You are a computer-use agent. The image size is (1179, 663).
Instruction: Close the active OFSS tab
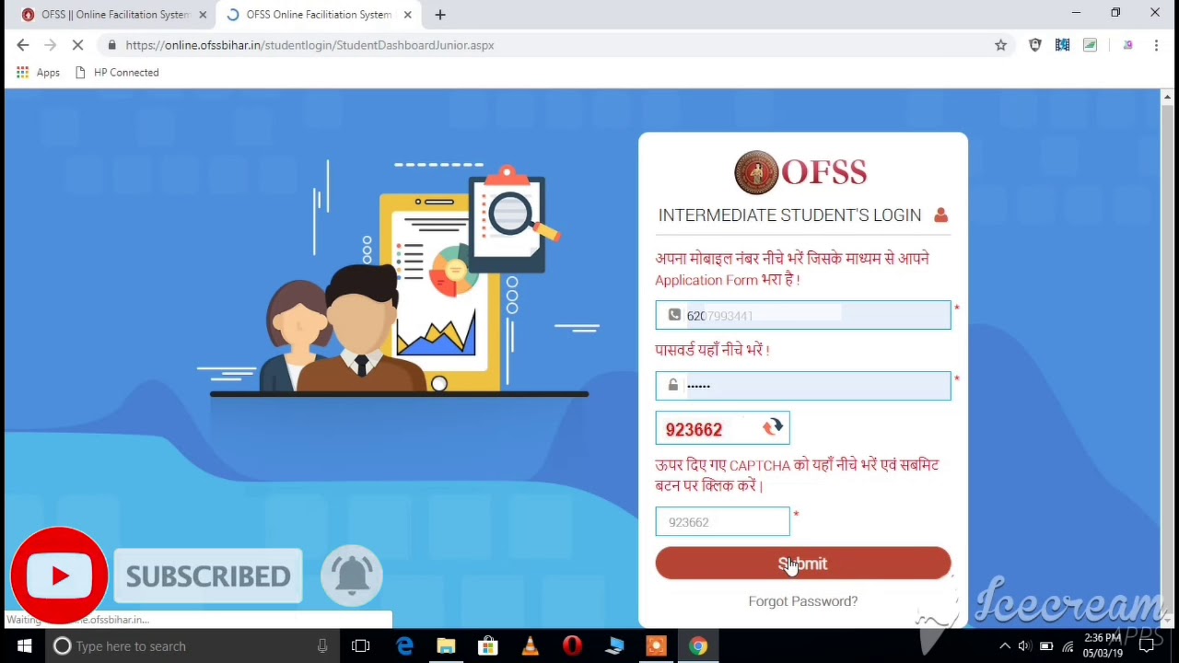[407, 15]
